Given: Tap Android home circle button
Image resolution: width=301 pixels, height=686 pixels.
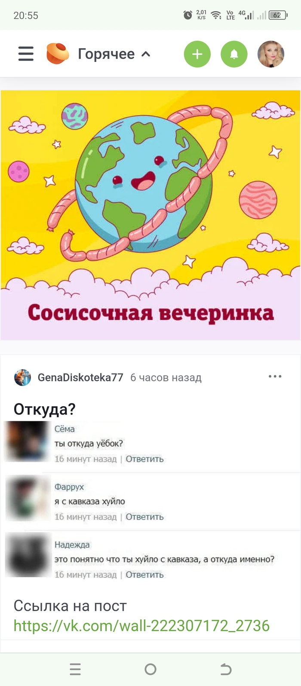Looking at the screenshot, I should pos(150,669).
